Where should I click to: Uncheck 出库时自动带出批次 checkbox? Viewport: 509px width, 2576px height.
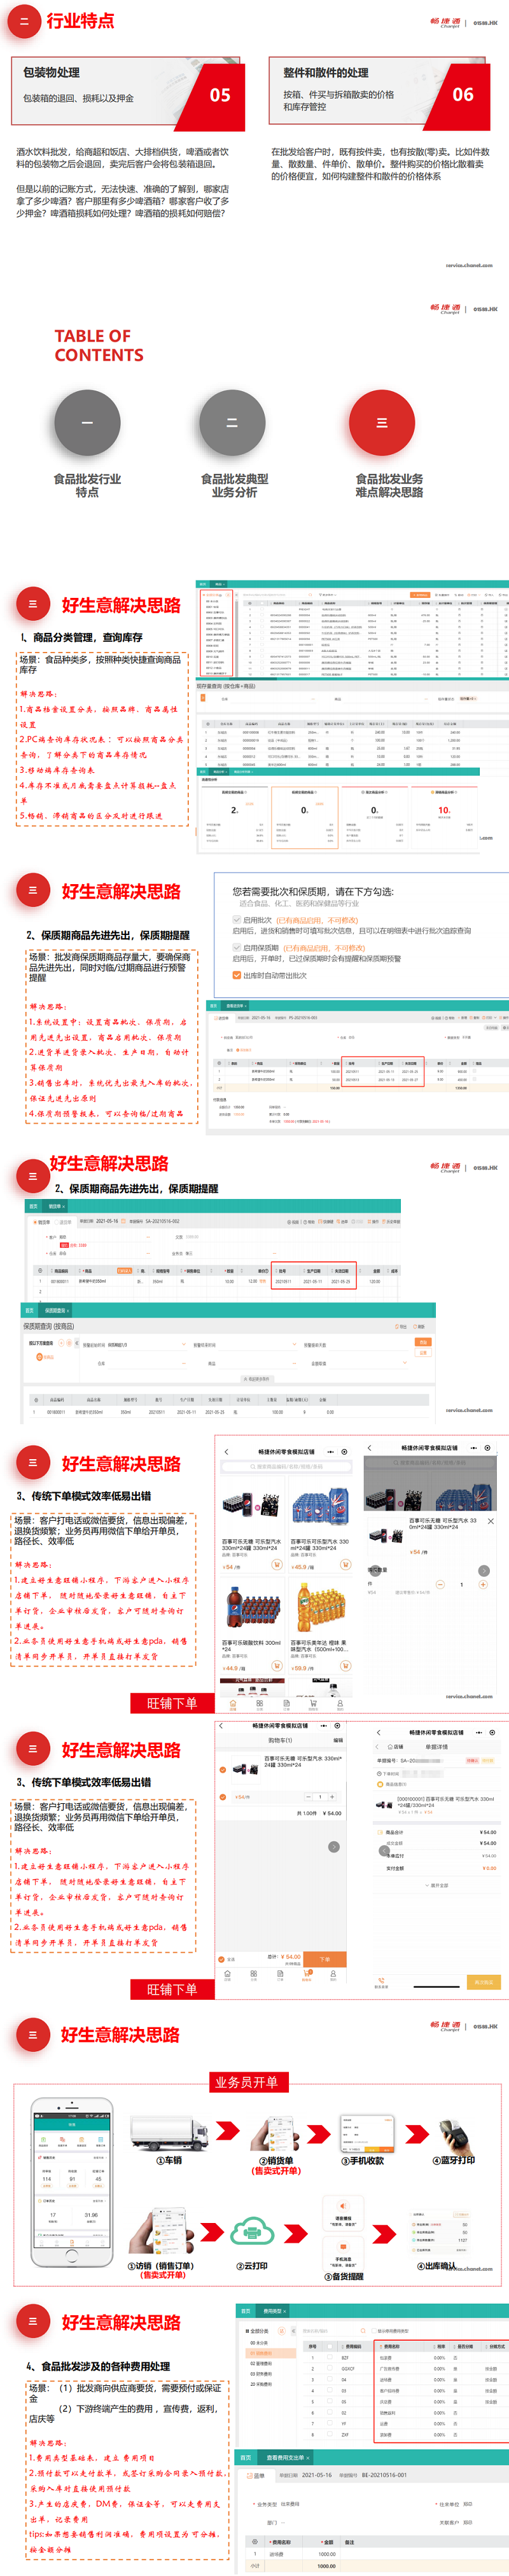click(237, 975)
